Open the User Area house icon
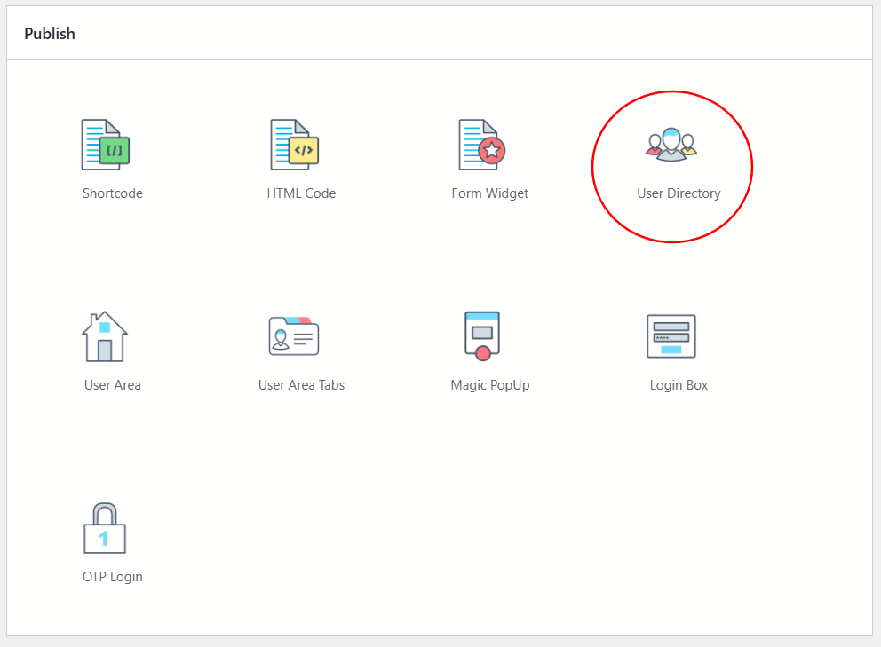Screen dimensions: 881x647 [x=104, y=336]
